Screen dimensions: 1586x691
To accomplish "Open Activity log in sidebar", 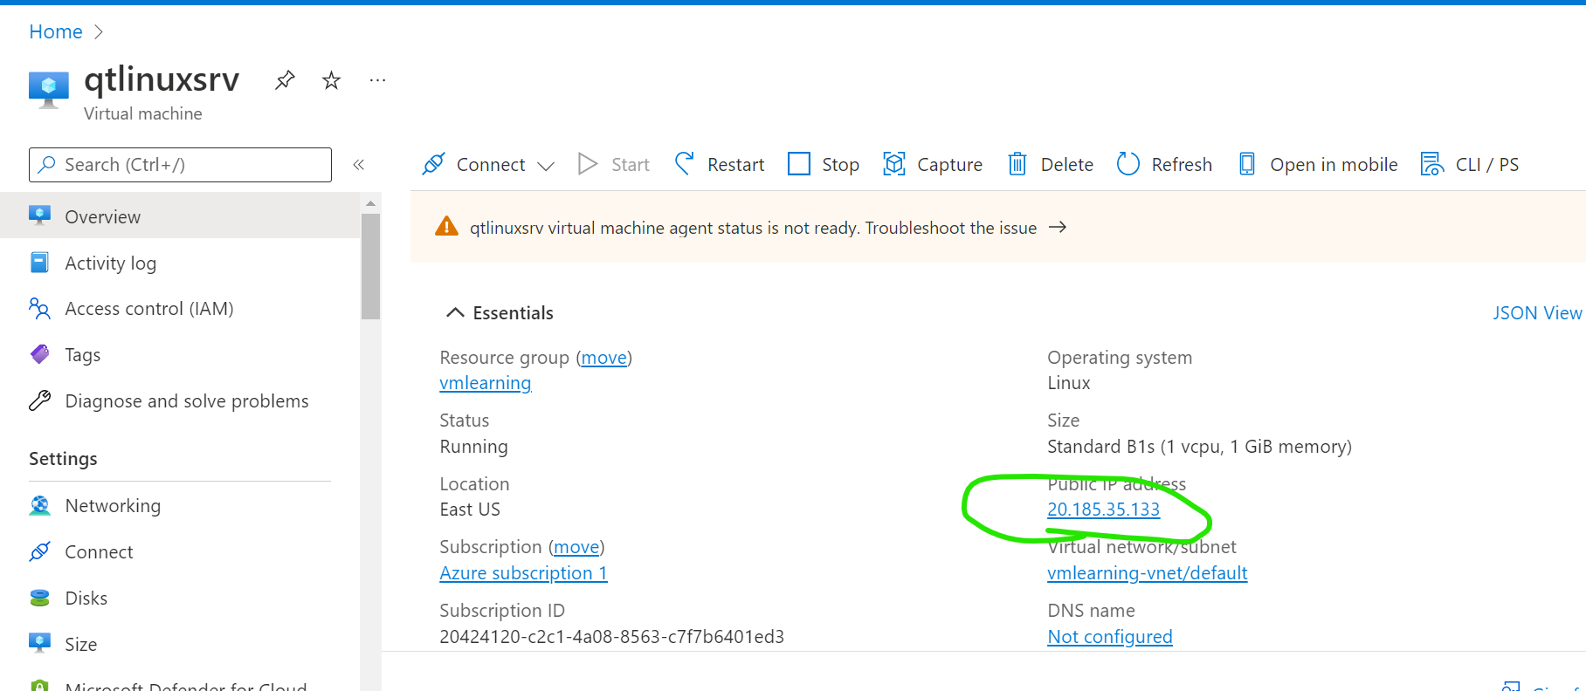I will 110,263.
